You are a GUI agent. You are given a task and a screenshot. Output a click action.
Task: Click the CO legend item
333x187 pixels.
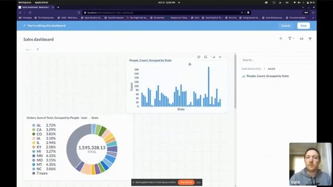click(x=44, y=134)
